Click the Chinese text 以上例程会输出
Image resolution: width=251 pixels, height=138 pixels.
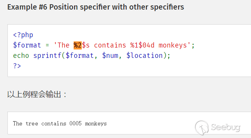coord(34,94)
